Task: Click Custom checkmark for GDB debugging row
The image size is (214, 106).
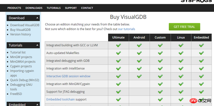Action: tap(160, 61)
